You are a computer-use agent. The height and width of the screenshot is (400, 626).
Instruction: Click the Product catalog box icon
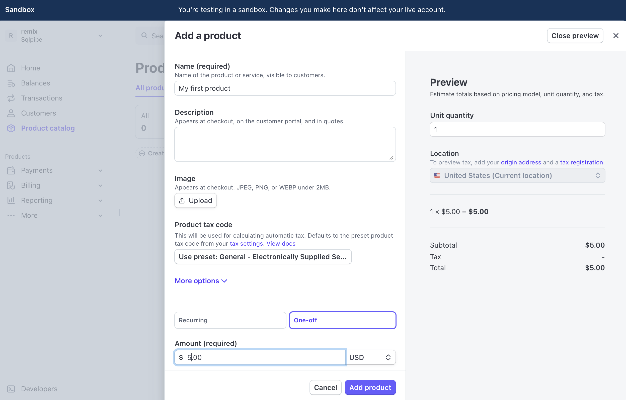click(11, 128)
